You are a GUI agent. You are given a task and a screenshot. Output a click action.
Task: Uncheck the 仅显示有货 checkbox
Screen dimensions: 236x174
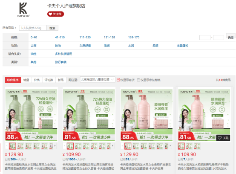click(x=118, y=80)
